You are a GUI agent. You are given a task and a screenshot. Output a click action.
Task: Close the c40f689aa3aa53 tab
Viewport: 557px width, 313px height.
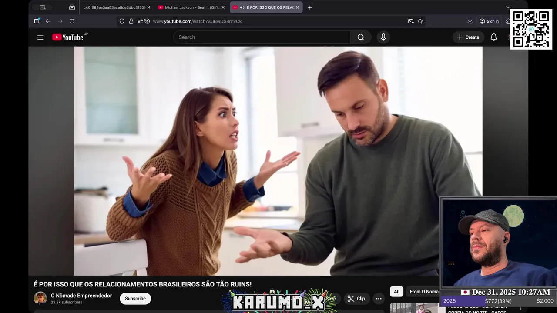pyautogui.click(x=148, y=7)
